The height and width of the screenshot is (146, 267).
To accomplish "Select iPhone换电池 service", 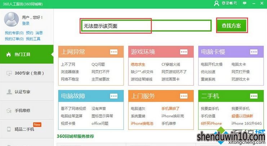I will [142, 123].
